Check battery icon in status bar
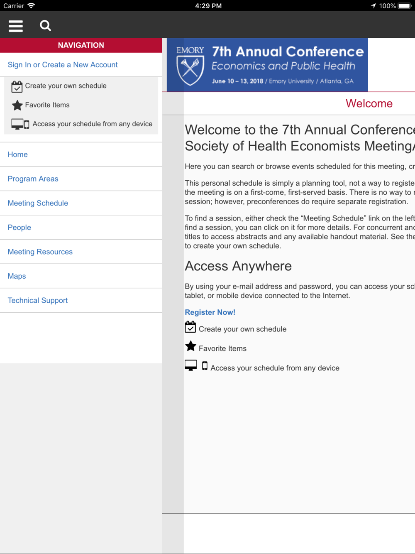The width and height of the screenshot is (415, 554). (x=404, y=6)
